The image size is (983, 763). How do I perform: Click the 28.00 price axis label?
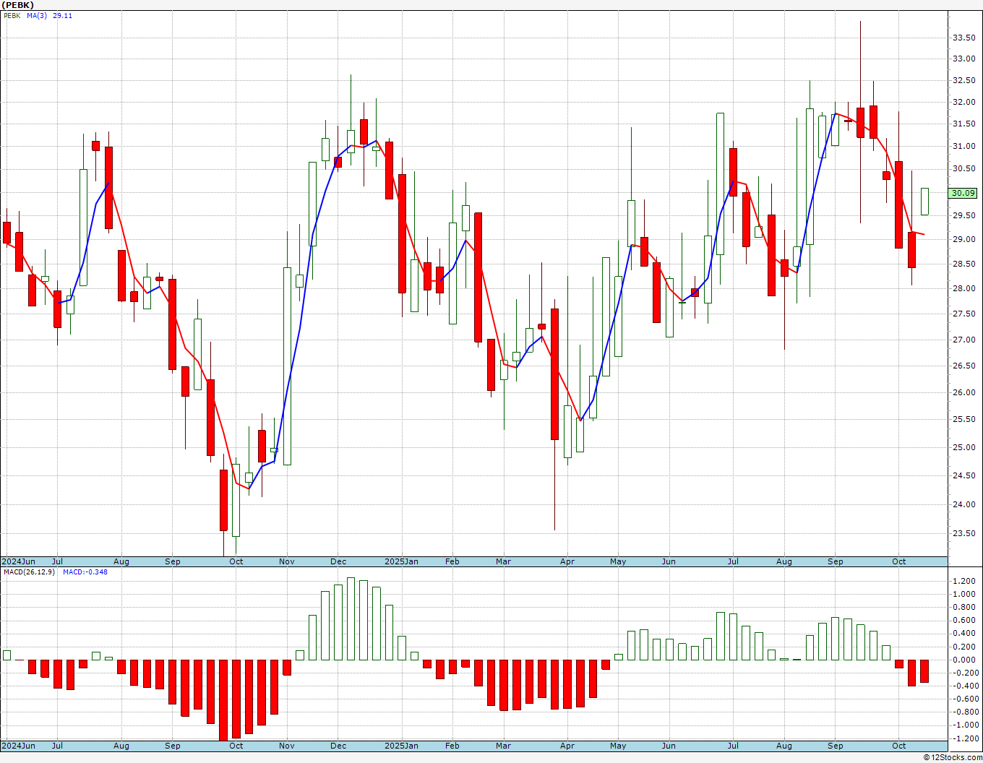pos(963,289)
